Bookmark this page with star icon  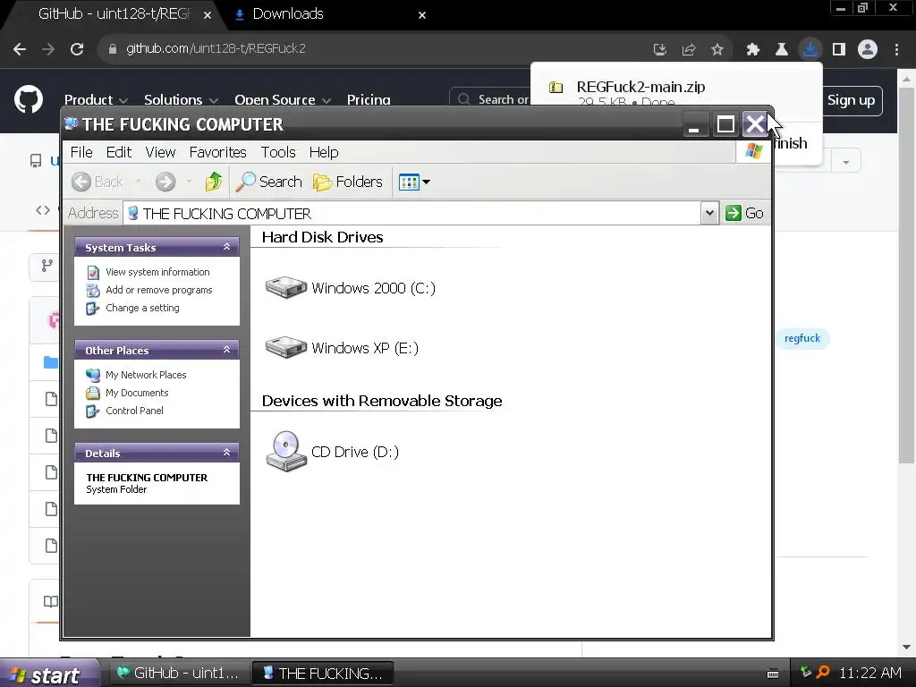point(717,50)
